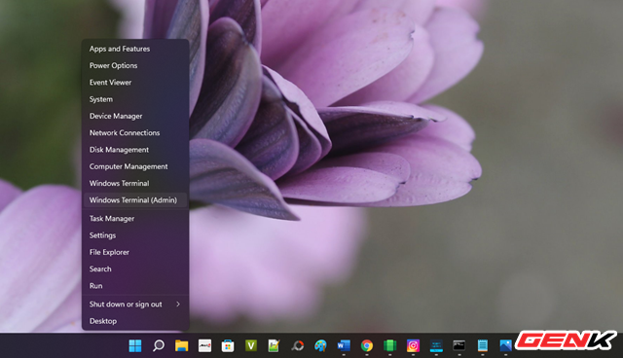Open Device Manager
Screen dimensions: 623x358
point(135,116)
